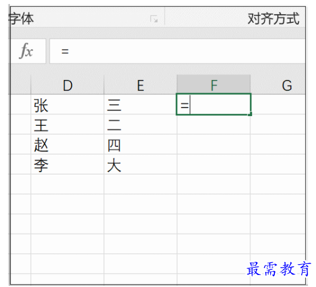Select column F header
Screen dimensions: 316x287
tap(214, 85)
